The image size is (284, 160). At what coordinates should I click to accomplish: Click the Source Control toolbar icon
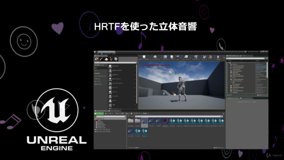tap(155, 57)
